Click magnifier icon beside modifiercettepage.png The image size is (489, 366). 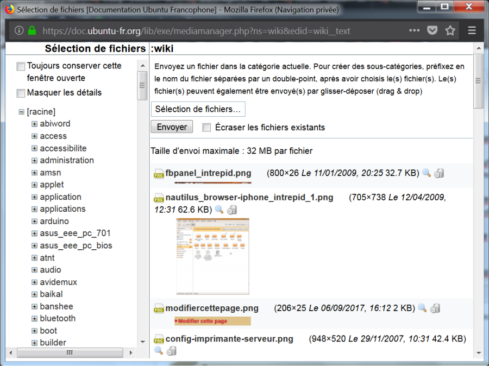coord(422,308)
